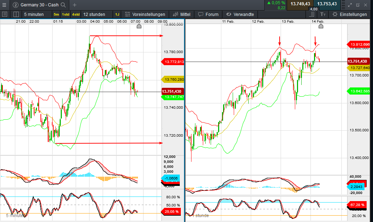Open Verwandte related instruments
This screenshot has height=222, width=373.
tap(240, 15)
